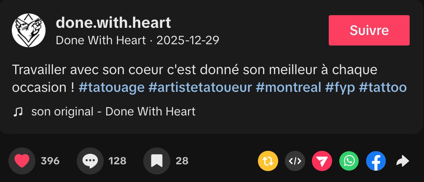The width and height of the screenshot is (424, 182).
Task: Follow done.with.heart using Suivre button
Action: coord(369,30)
